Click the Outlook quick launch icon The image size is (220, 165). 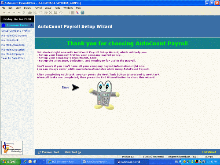click(x=30, y=161)
